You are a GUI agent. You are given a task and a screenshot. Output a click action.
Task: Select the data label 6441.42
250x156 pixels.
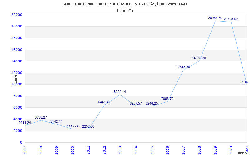[104, 102]
